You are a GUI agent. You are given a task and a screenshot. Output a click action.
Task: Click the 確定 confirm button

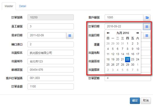point(135,100)
